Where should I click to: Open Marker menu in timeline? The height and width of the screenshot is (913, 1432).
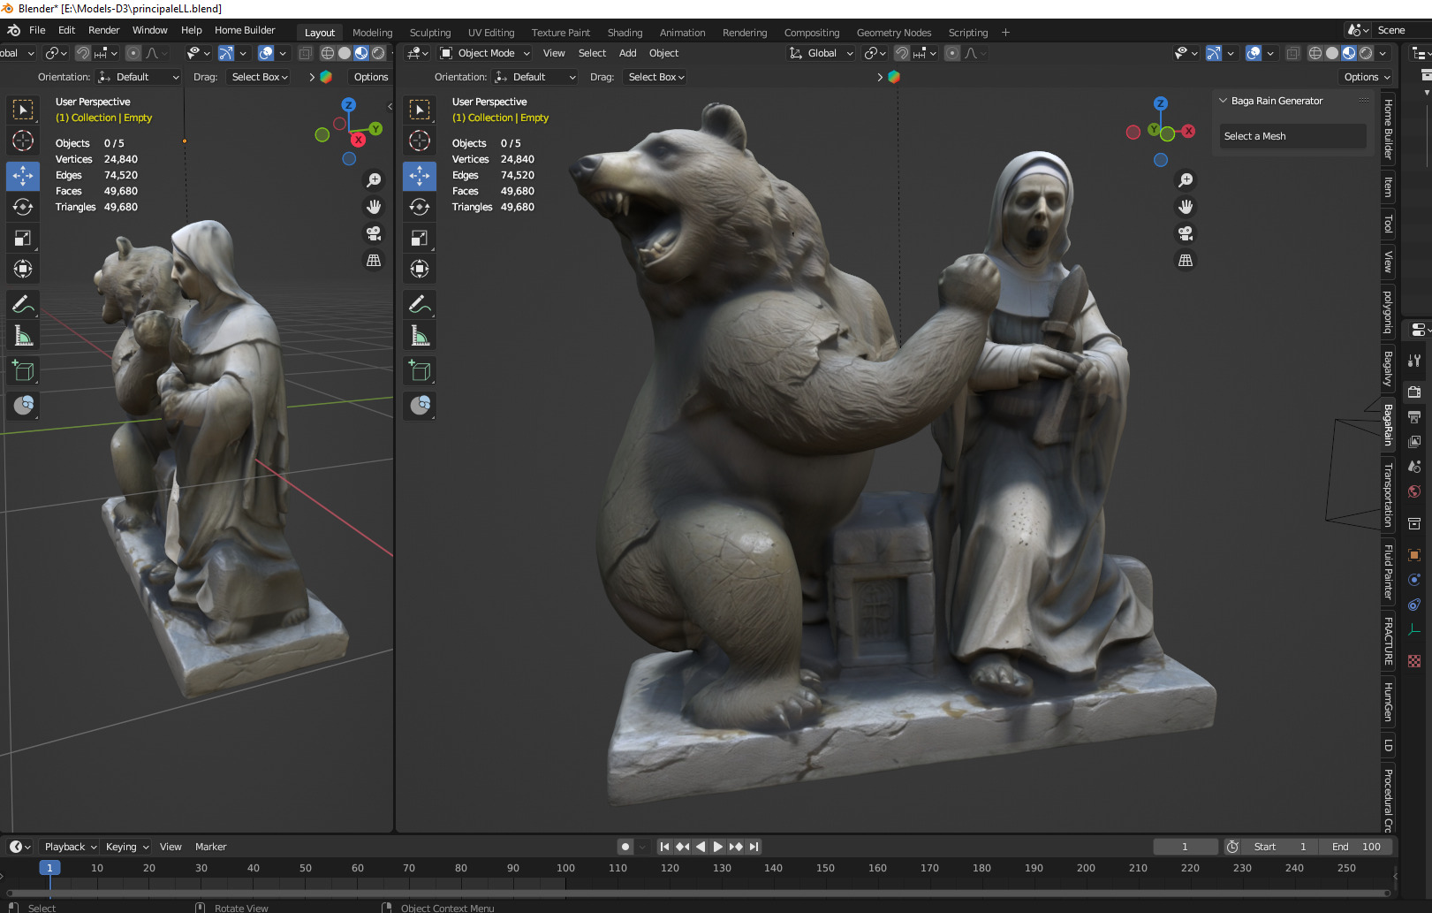point(210,847)
